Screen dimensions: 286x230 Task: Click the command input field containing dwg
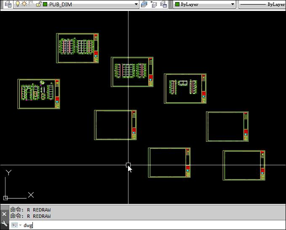coord(147,225)
